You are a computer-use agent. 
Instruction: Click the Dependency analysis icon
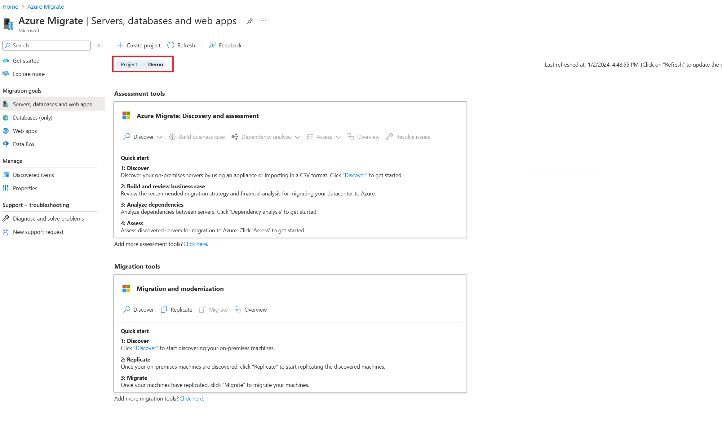[x=234, y=137]
